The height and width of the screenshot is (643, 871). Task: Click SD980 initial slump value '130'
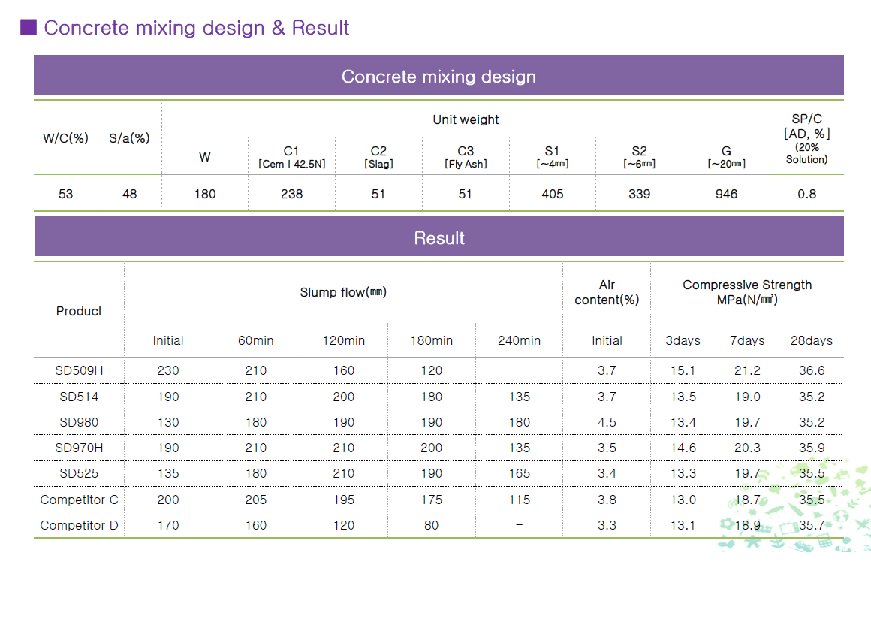[167, 422]
